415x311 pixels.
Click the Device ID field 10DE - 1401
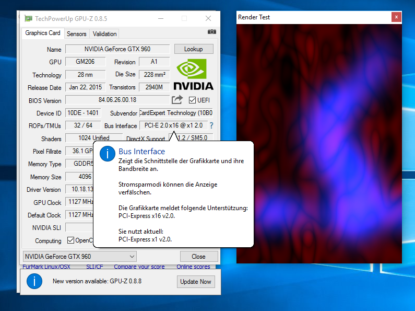click(83, 113)
